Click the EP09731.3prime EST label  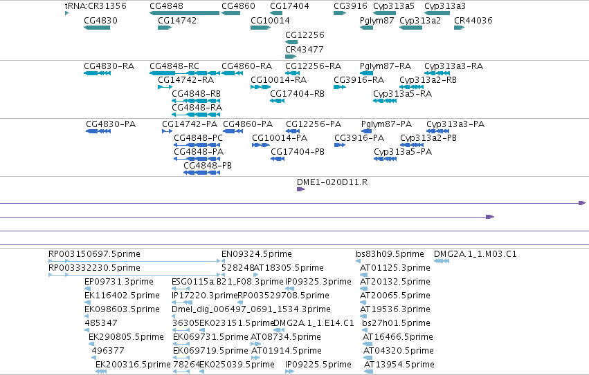(x=119, y=282)
